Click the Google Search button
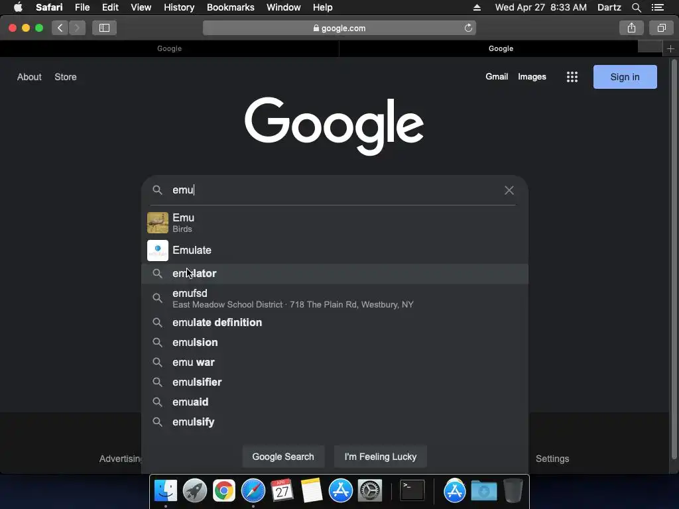679x509 pixels. point(283,457)
